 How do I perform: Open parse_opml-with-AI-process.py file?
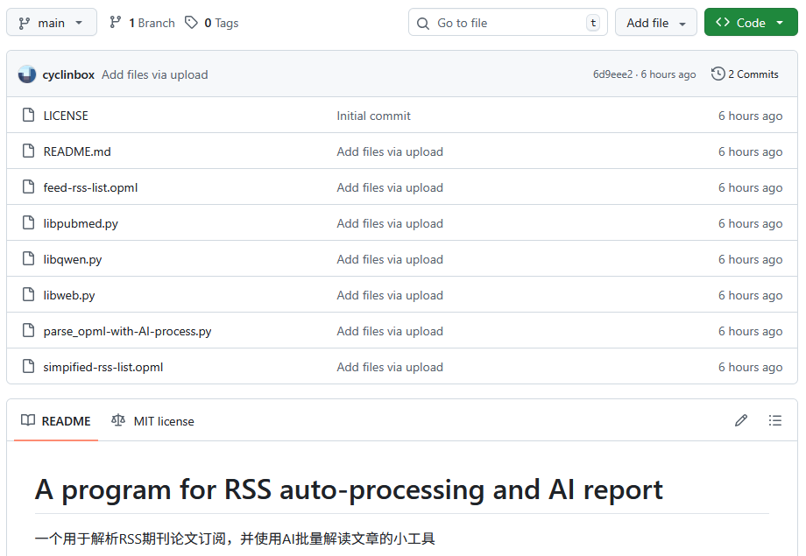tap(127, 331)
